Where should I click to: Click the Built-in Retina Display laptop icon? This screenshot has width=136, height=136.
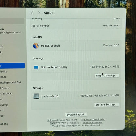pyautogui.click(x=36, y=67)
